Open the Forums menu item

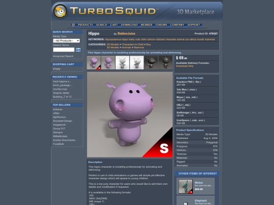click(161, 25)
